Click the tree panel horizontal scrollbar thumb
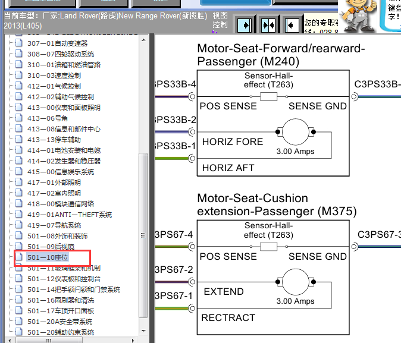 [x=49, y=341]
